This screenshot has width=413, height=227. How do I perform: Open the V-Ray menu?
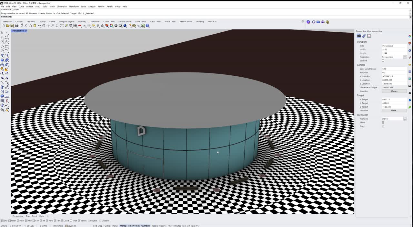[117, 6]
